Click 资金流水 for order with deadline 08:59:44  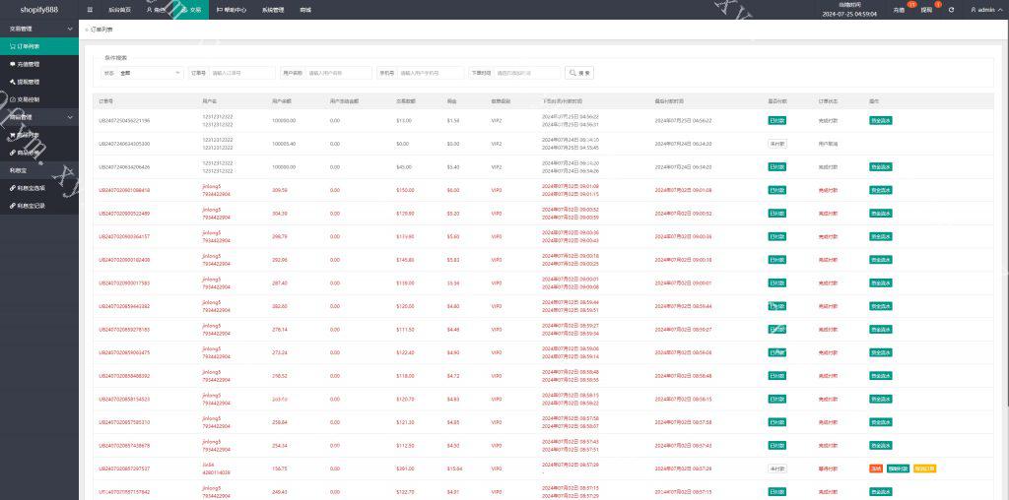[x=880, y=306]
